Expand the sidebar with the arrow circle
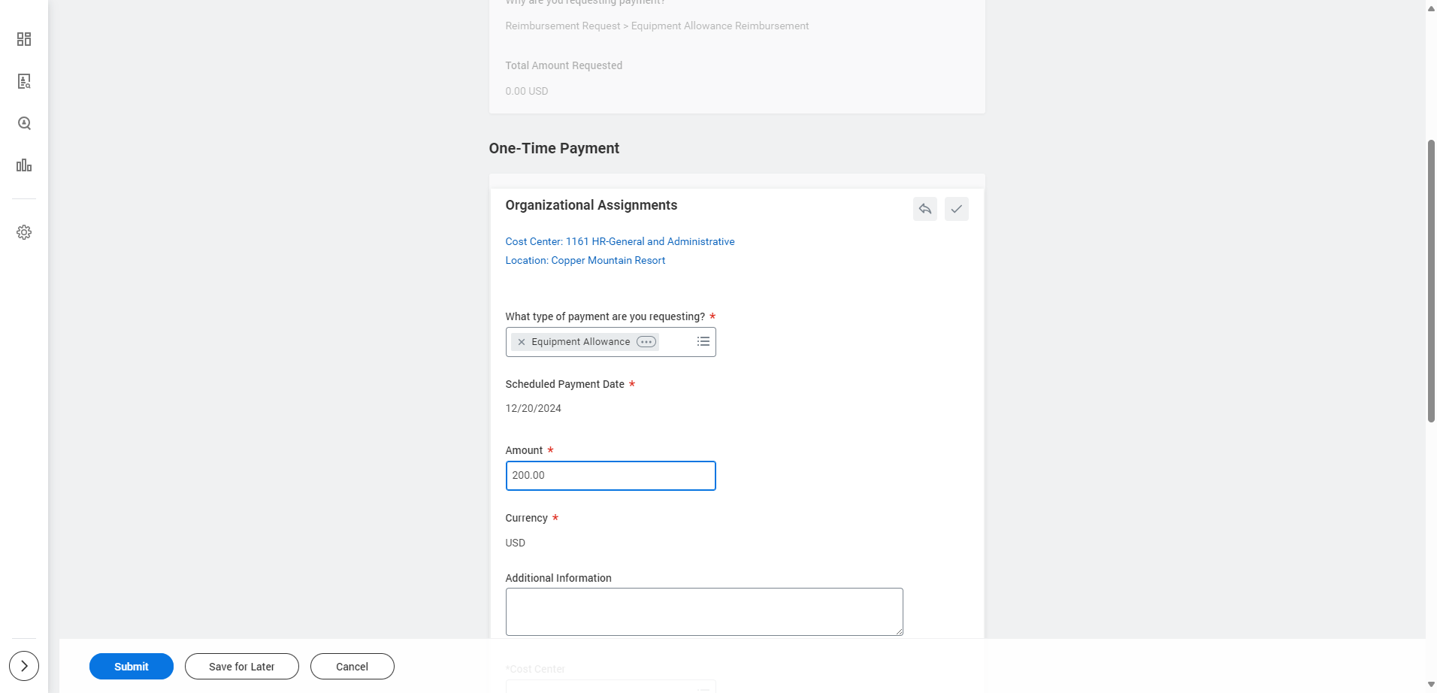Image resolution: width=1437 pixels, height=693 pixels. pyautogui.click(x=24, y=666)
